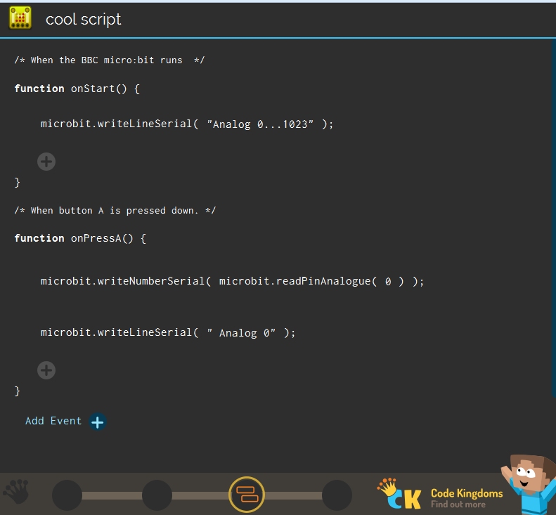Select the microbit.writeNumberSerial statement
This screenshot has height=515, width=556.
coord(123,281)
